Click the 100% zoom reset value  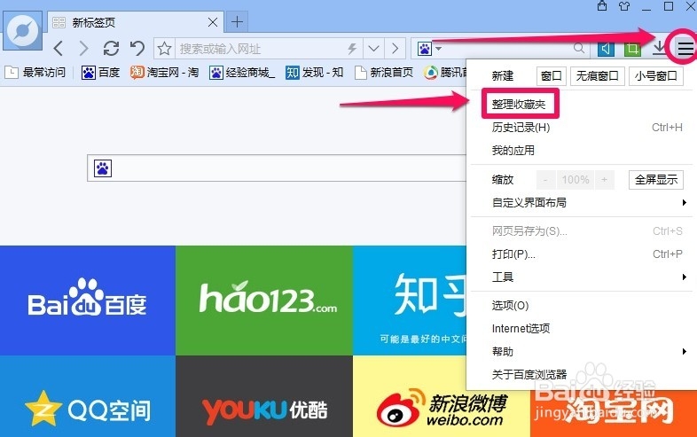pyautogui.click(x=575, y=180)
